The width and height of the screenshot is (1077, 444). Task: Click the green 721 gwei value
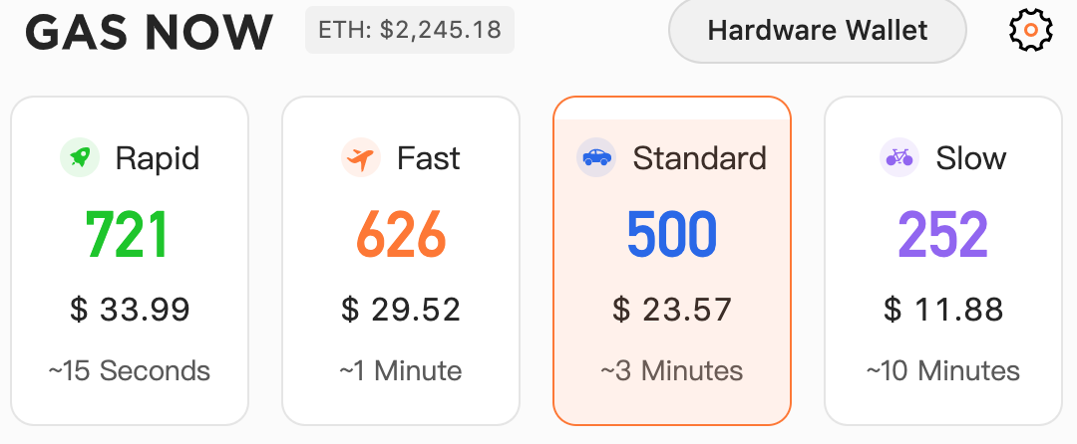(127, 236)
